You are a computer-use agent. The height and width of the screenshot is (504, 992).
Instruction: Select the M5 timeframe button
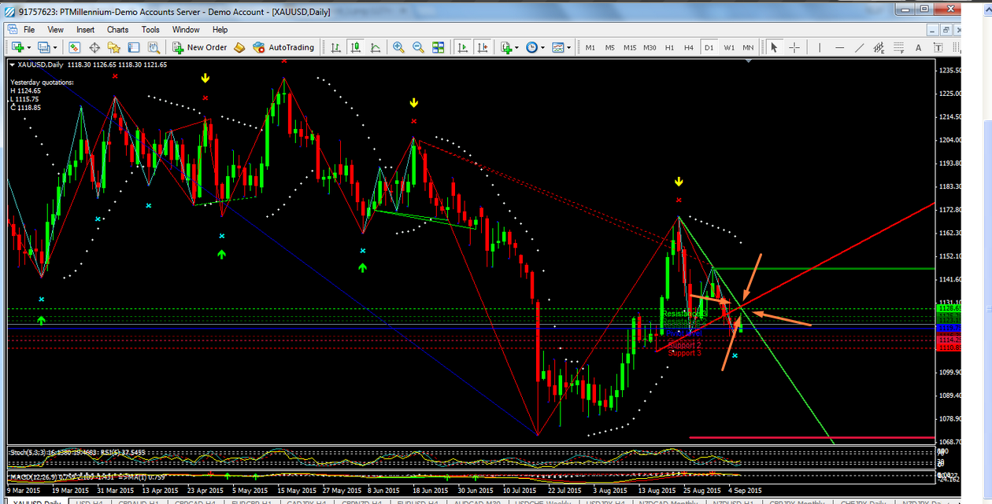(610, 47)
